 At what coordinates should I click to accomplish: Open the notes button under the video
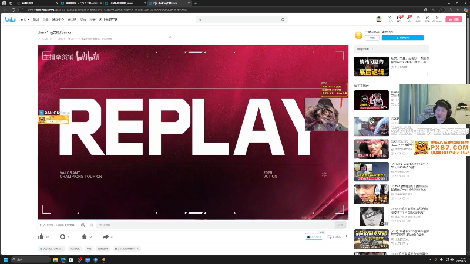point(334,237)
